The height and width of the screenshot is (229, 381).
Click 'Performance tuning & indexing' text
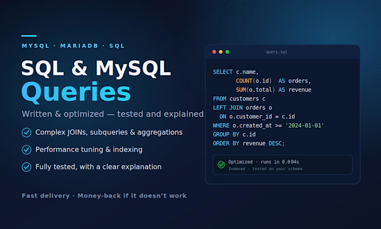point(89,149)
